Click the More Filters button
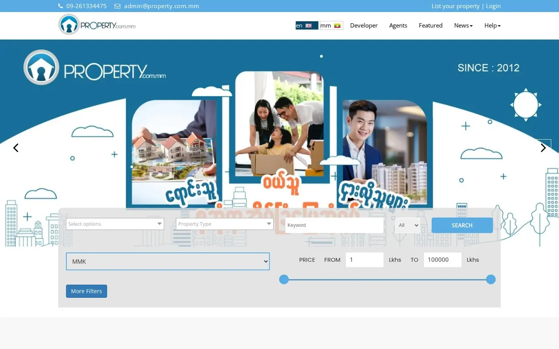 tap(86, 291)
